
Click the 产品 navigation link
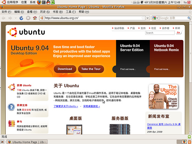tap(132, 28)
